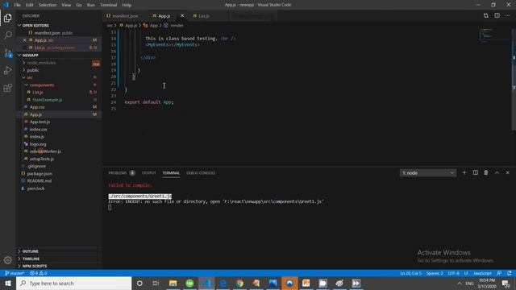Click Ln 20, Col 5 cursor position
516x290 pixels.
click(410, 273)
